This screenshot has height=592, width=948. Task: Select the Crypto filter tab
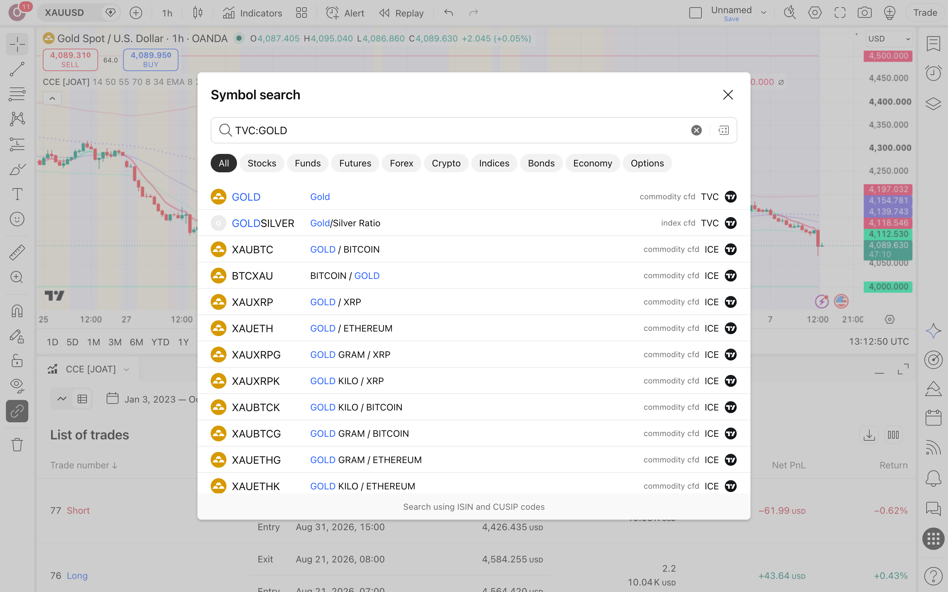446,163
